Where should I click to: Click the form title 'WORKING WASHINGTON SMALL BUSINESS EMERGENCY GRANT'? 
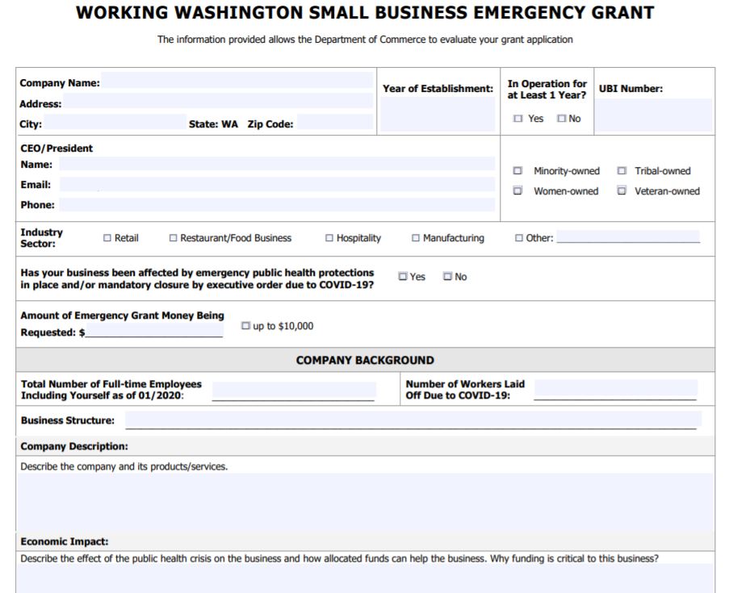click(x=365, y=13)
